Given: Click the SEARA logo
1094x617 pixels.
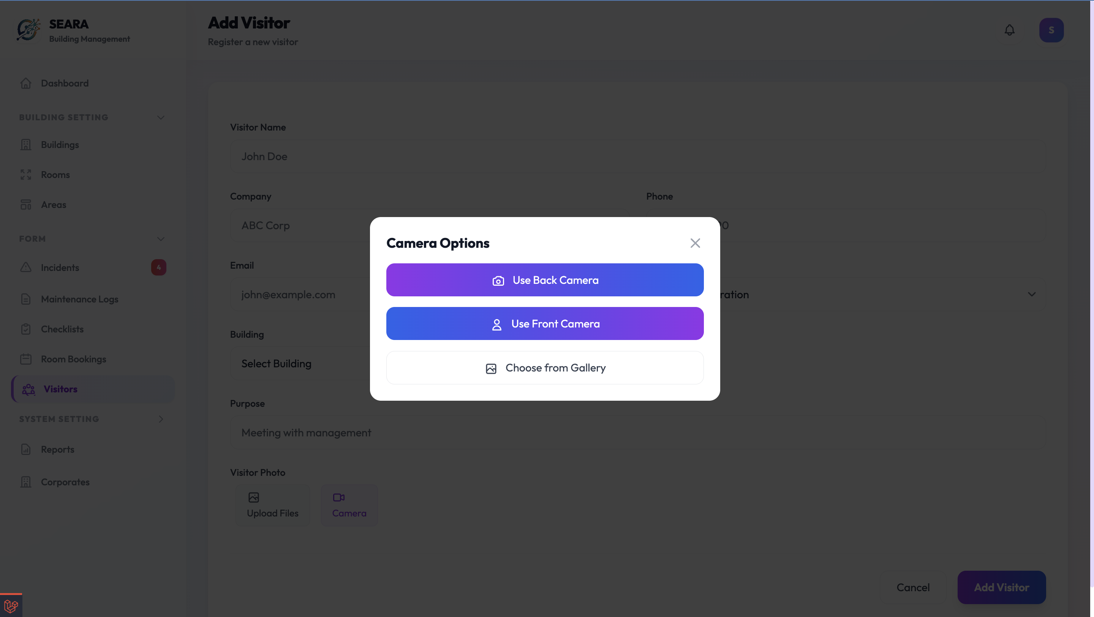Looking at the screenshot, I should (28, 29).
